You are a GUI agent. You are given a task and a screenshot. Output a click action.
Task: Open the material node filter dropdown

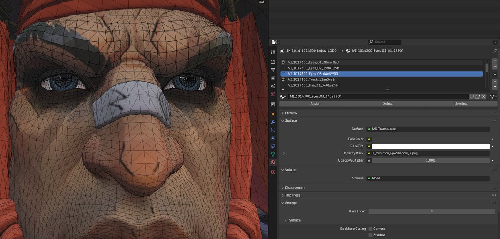click(x=493, y=96)
